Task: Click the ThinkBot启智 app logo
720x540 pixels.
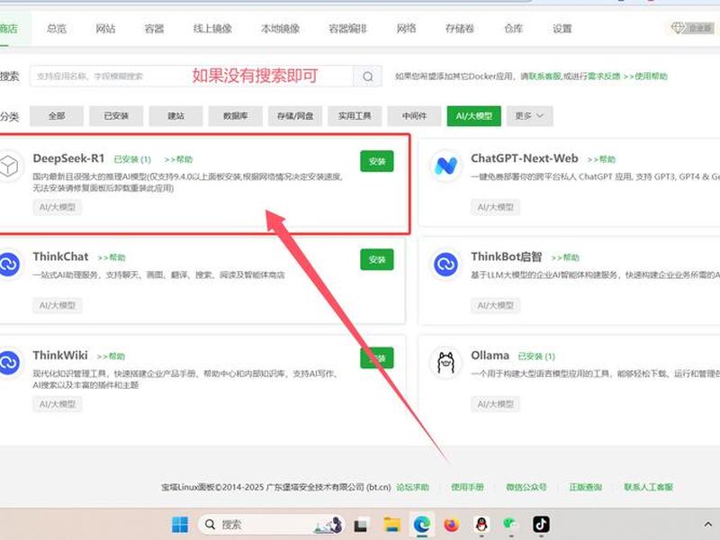Action: [445, 264]
